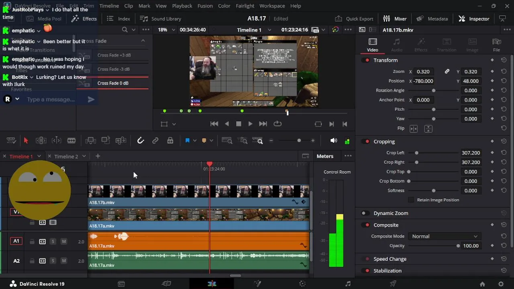514x289 pixels.
Task: Open marker color dropdown arrow
Action: tap(211, 140)
